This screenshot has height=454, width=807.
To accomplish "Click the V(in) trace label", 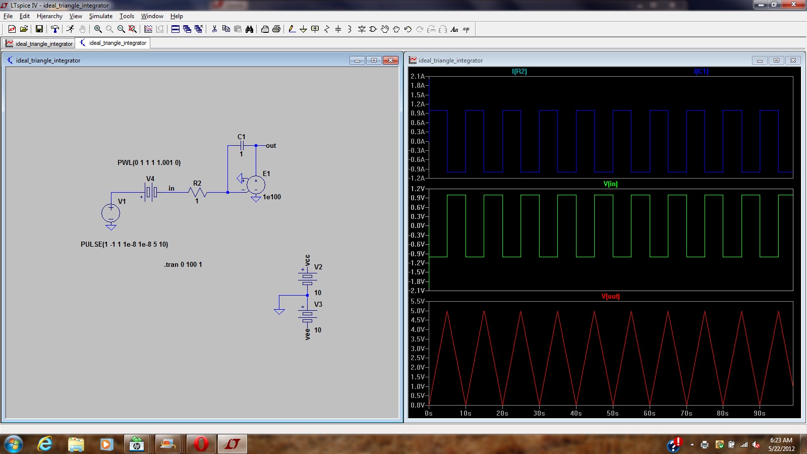I will point(610,184).
